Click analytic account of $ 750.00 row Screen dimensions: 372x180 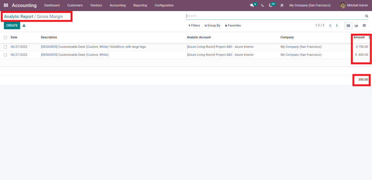[x=221, y=47]
